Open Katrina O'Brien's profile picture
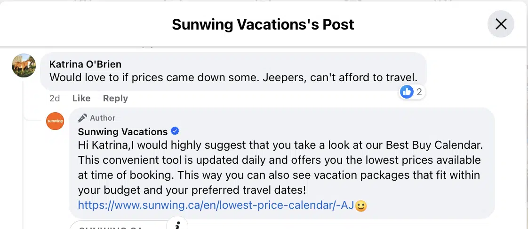 click(24, 66)
